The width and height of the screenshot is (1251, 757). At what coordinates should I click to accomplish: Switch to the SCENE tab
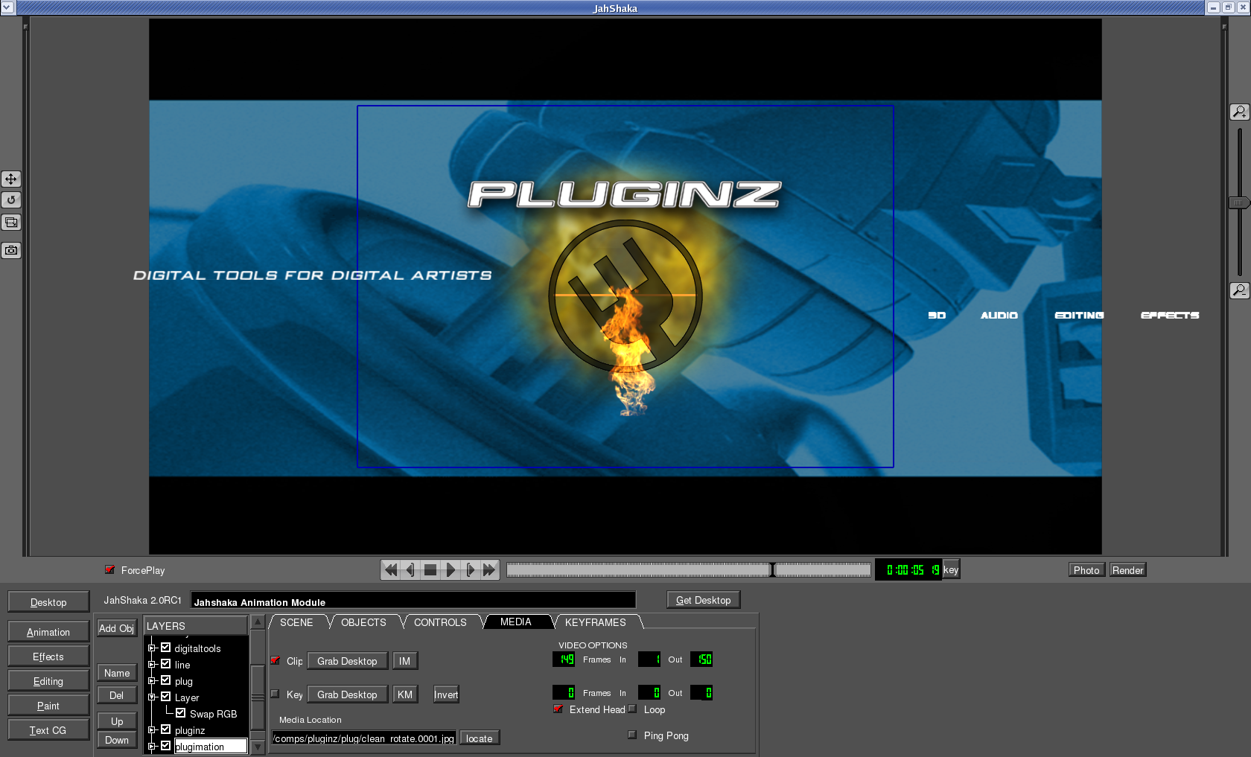[x=296, y=622]
